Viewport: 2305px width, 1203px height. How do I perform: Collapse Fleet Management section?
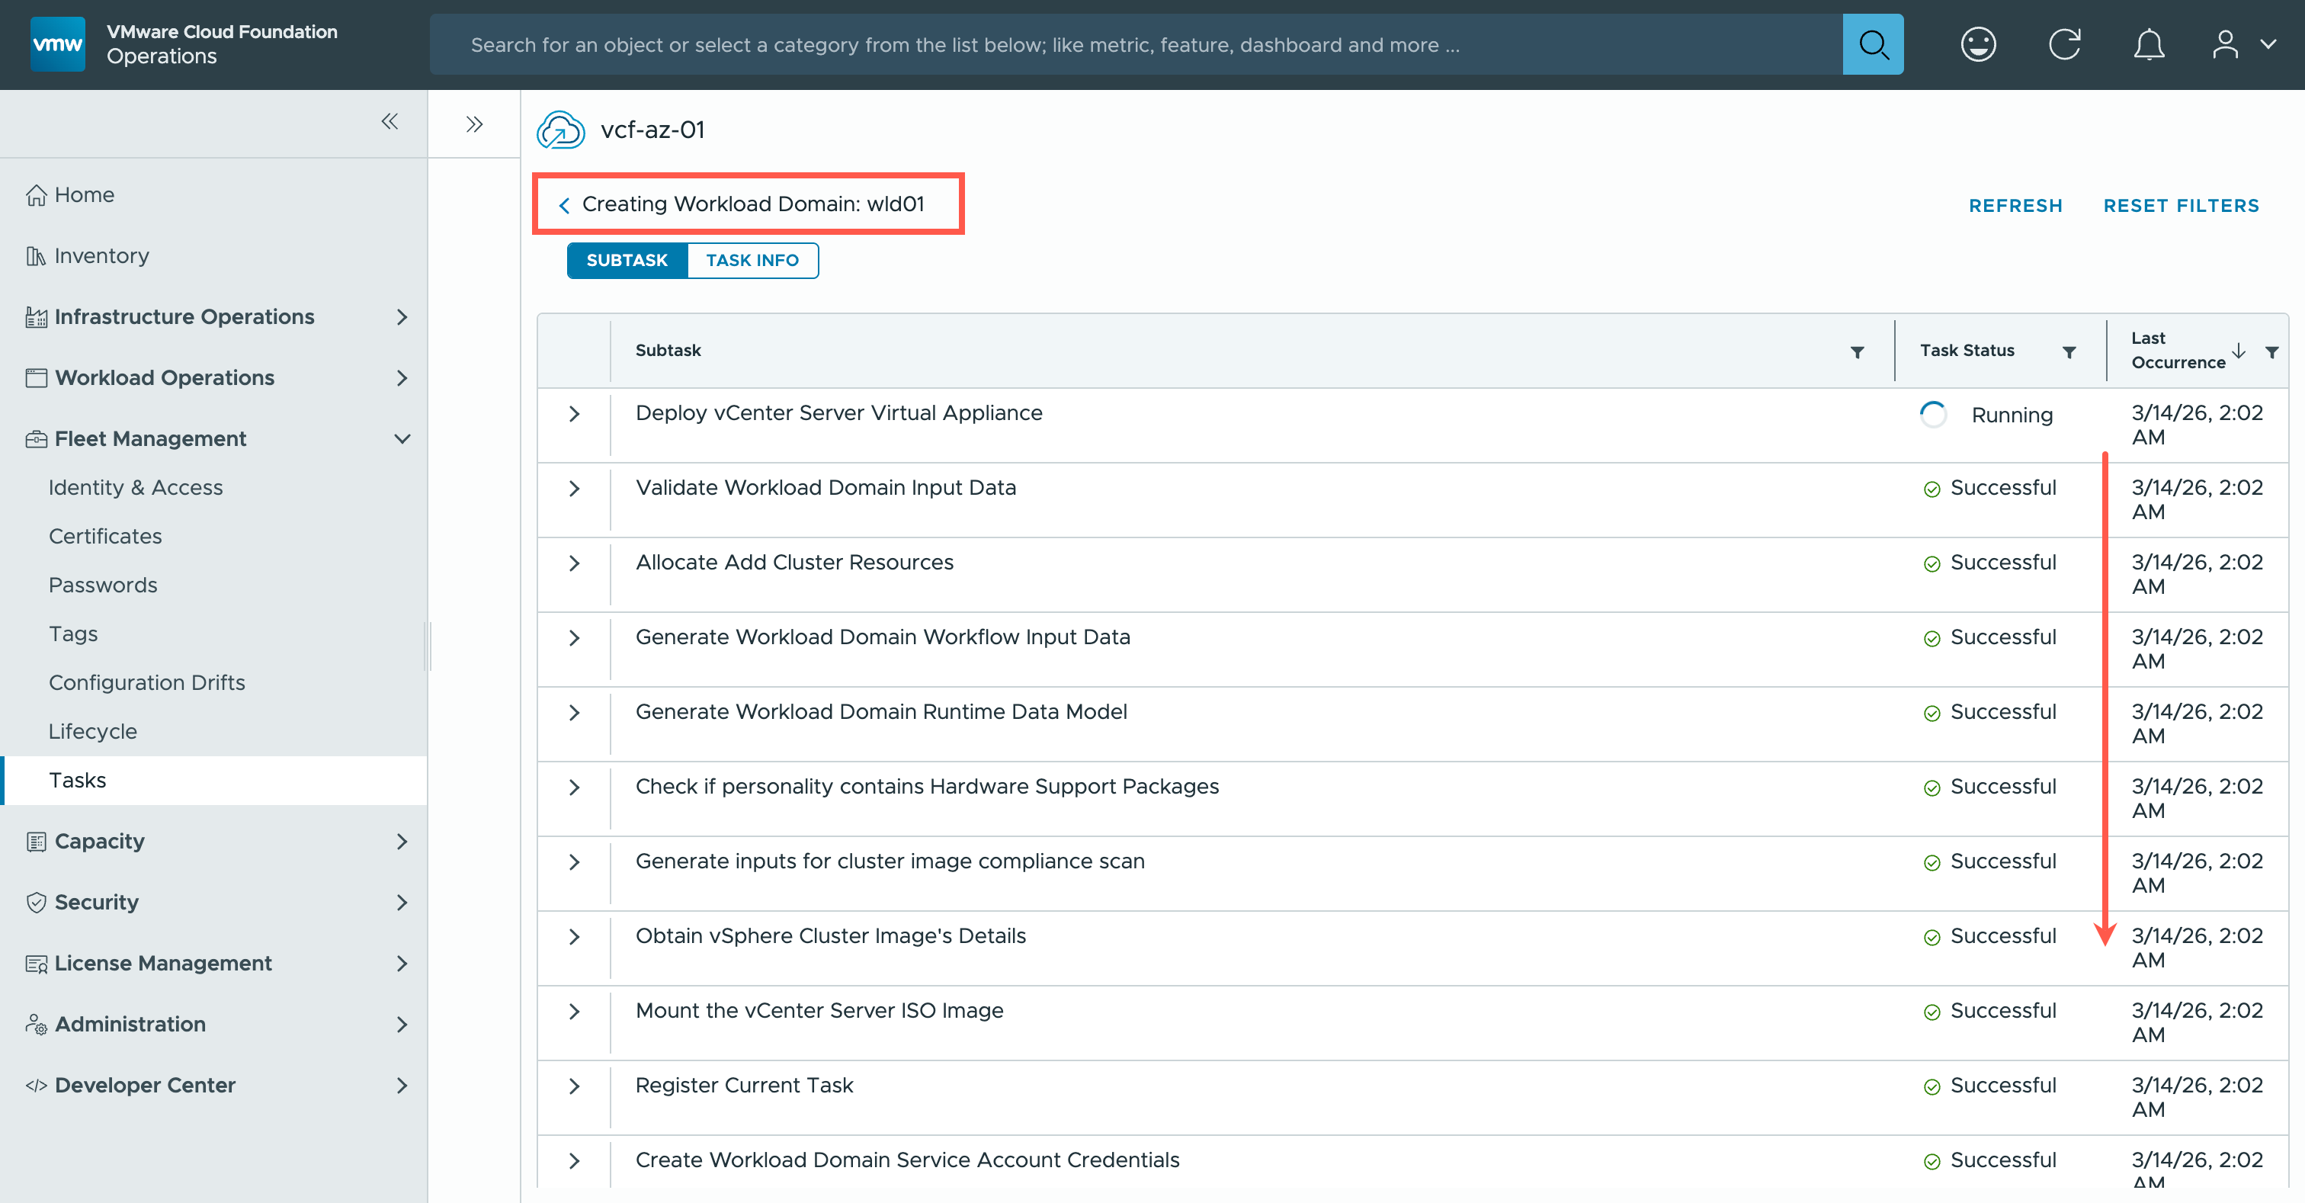tap(402, 438)
